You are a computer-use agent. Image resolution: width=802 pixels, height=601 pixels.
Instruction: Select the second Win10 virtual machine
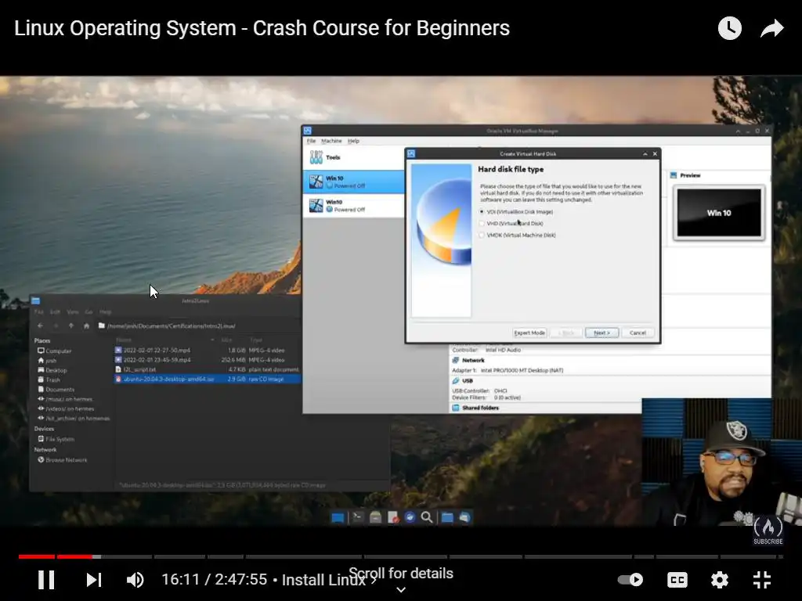(x=354, y=206)
